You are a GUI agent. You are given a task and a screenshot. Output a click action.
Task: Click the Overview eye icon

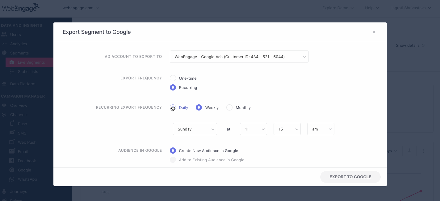pos(4,105)
